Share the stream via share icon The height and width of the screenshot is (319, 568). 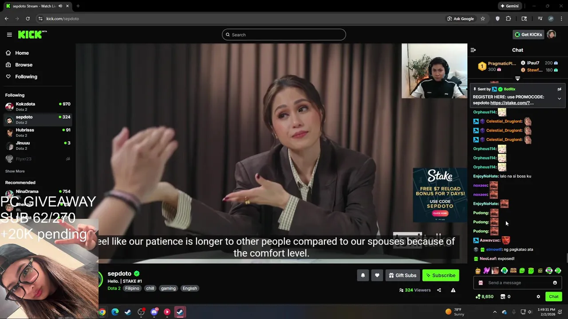(x=439, y=290)
